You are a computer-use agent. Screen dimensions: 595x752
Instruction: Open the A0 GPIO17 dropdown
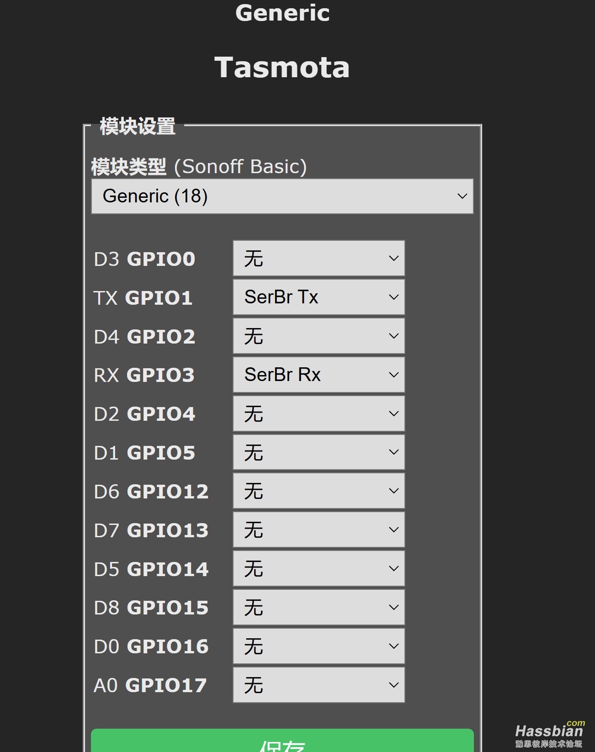[x=319, y=685]
